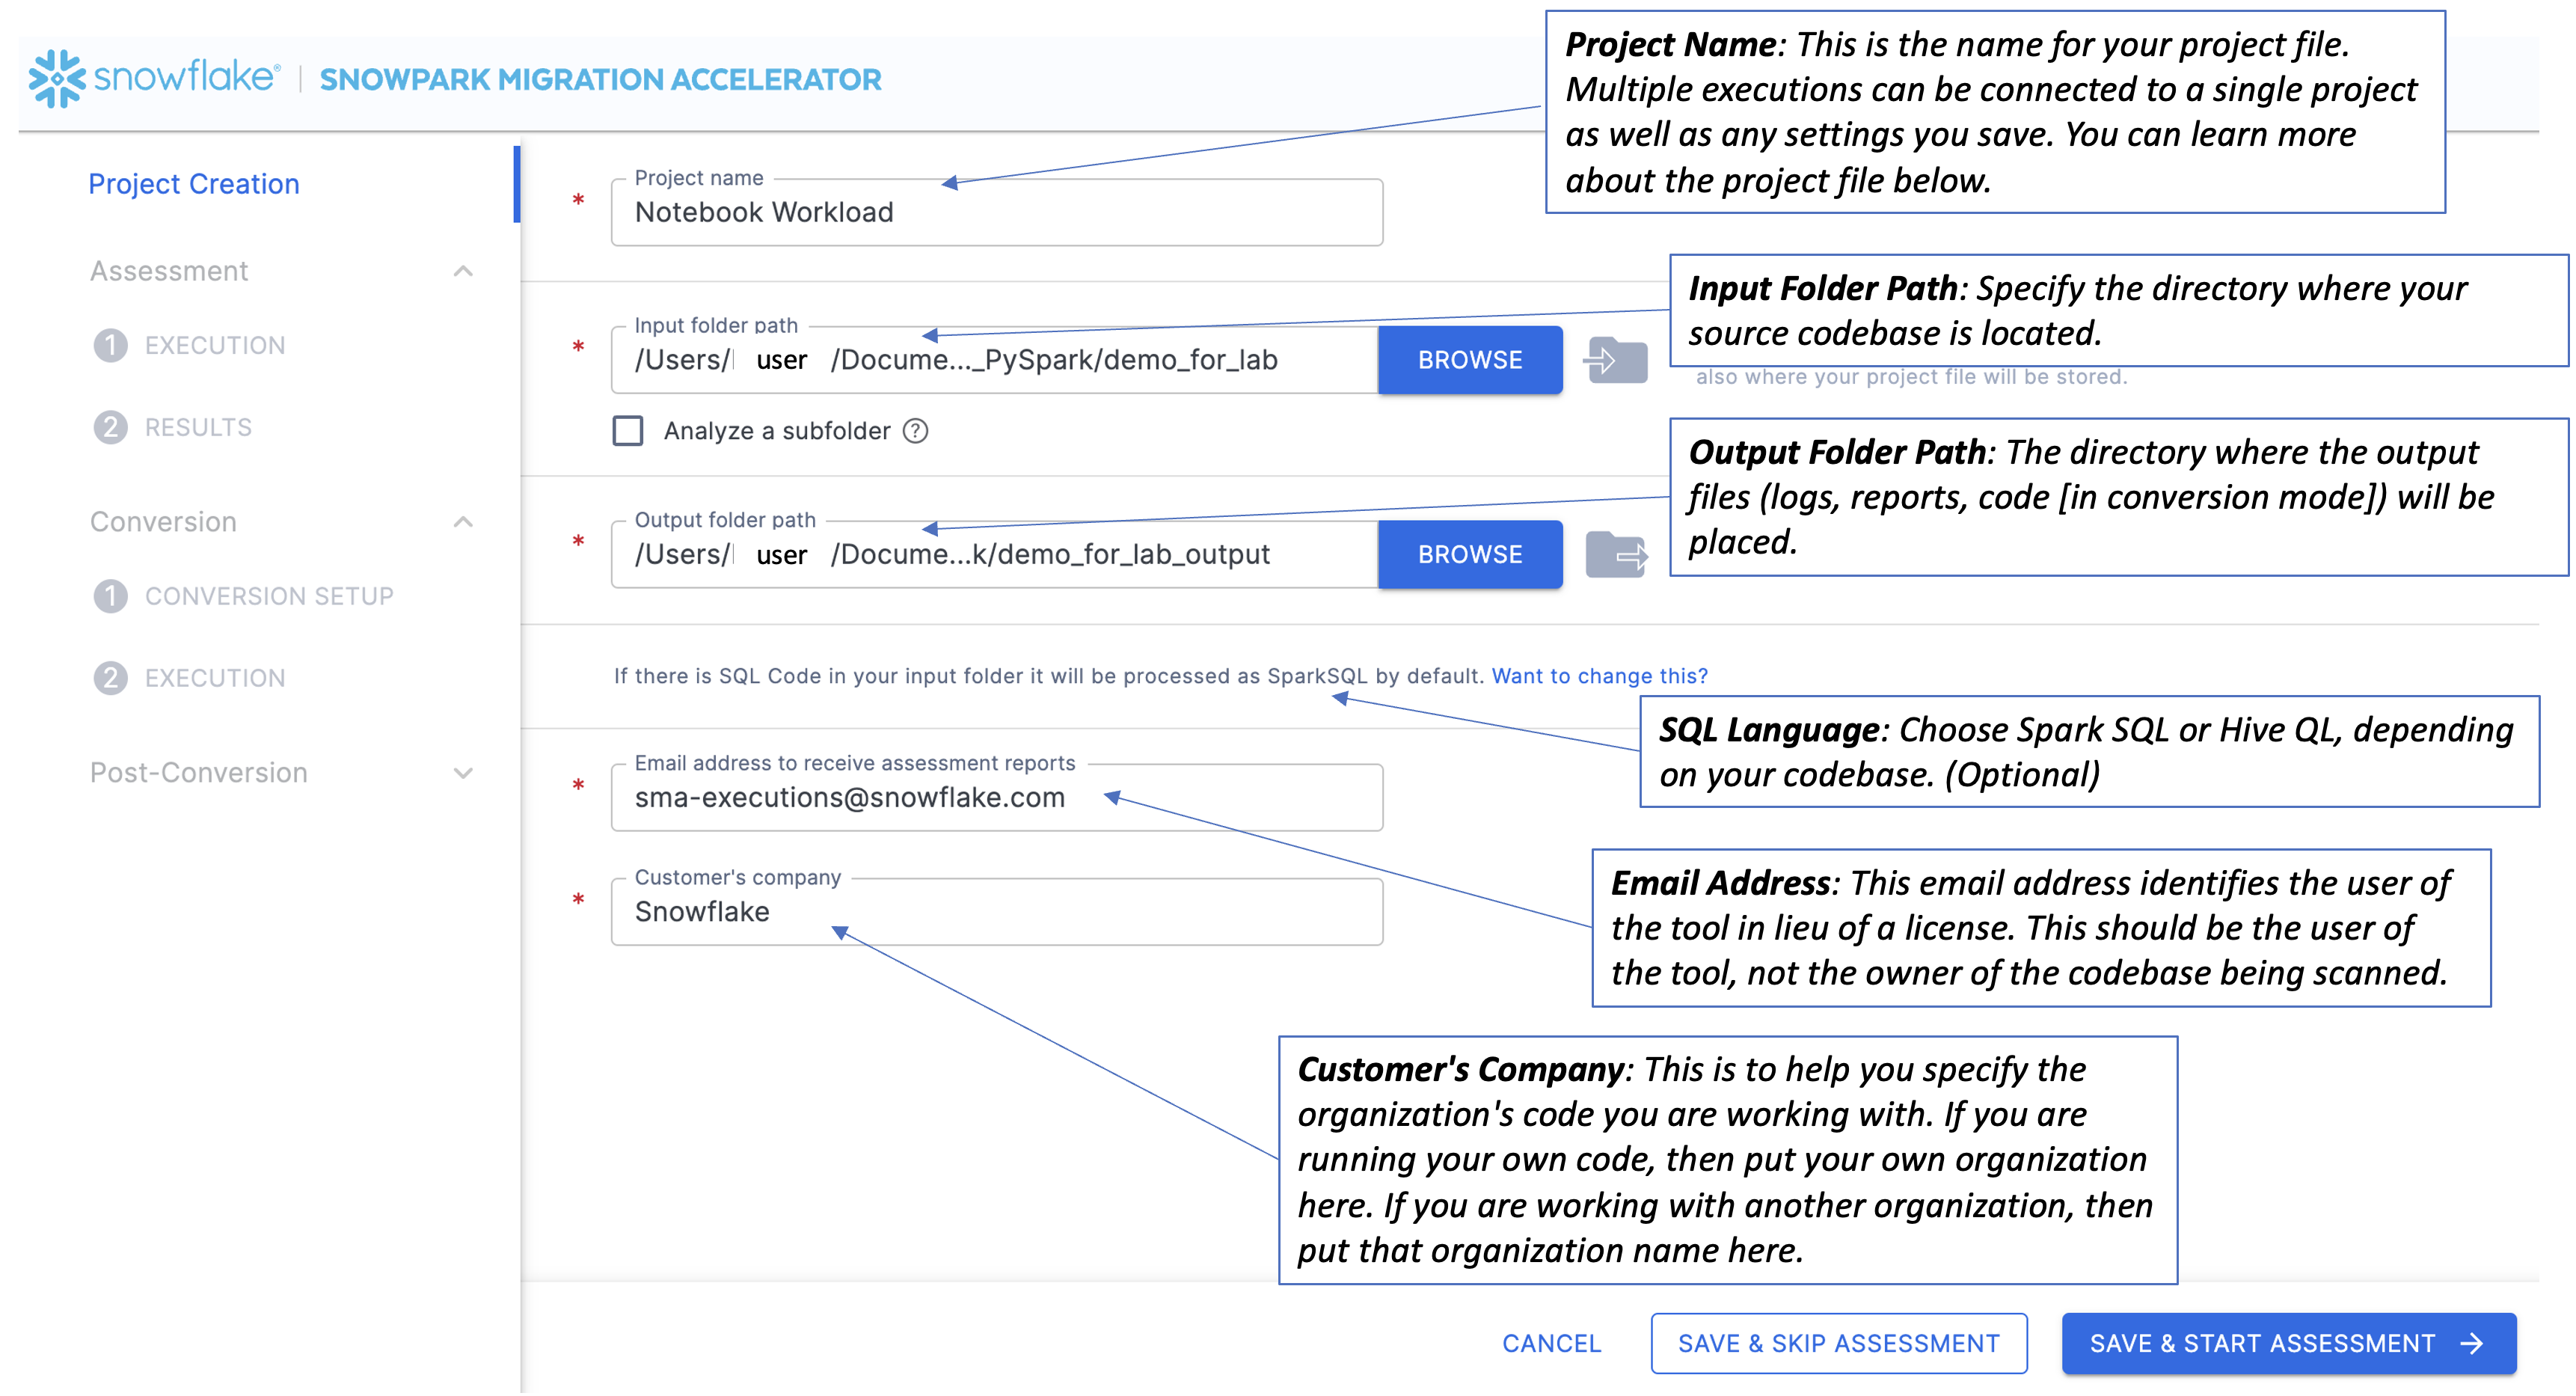This screenshot has height=1396, width=2576.
Task: Click the Snowflake logo icon
Action: pos(55,78)
